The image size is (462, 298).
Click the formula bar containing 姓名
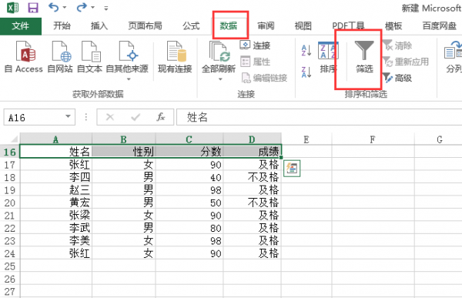319,117
